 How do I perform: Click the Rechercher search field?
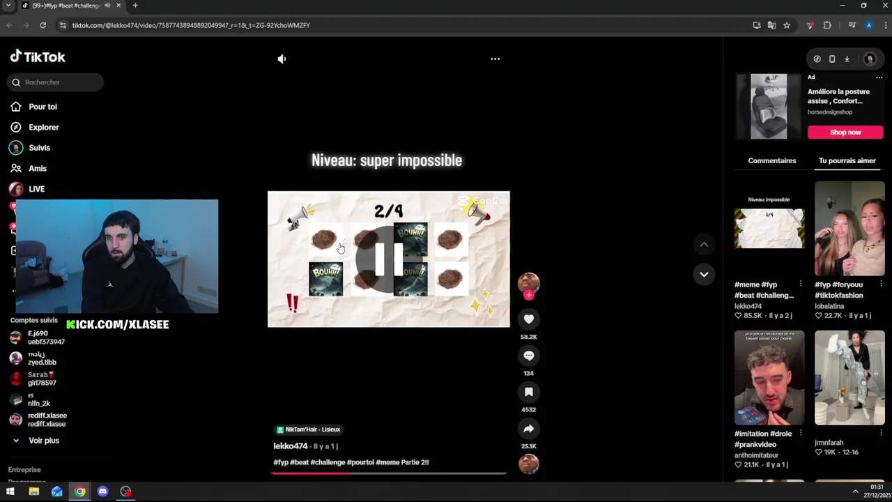pos(56,82)
